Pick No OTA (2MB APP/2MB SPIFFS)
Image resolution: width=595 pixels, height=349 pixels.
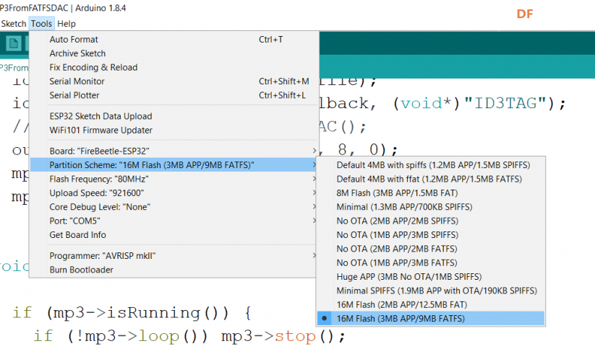pyautogui.click(x=431, y=221)
